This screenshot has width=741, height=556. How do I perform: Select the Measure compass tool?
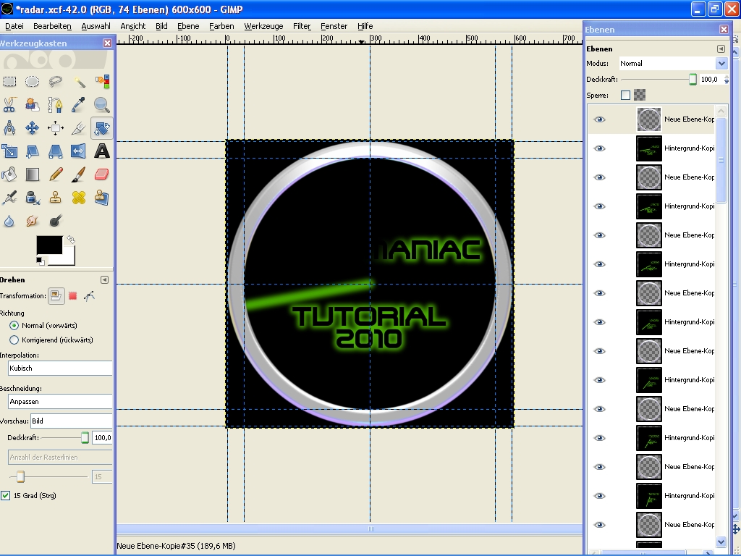click(x=9, y=128)
